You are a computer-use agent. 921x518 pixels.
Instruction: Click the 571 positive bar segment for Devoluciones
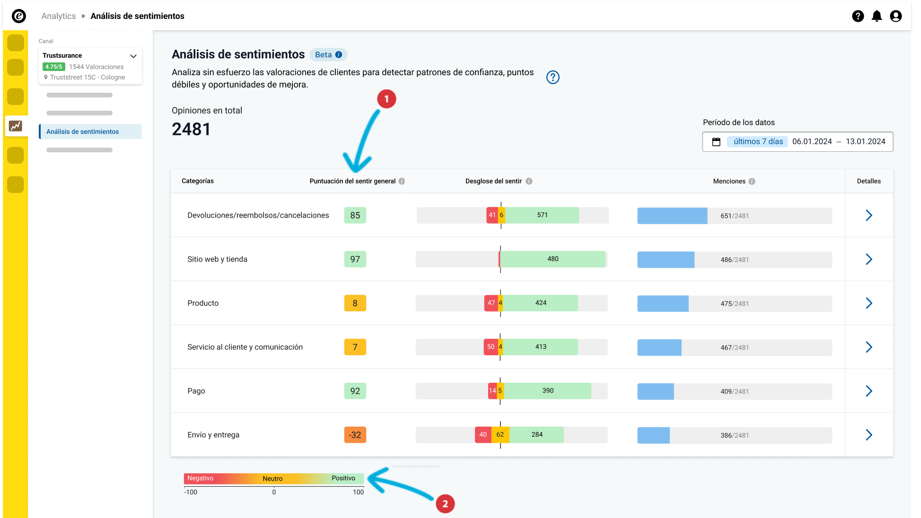click(x=542, y=215)
